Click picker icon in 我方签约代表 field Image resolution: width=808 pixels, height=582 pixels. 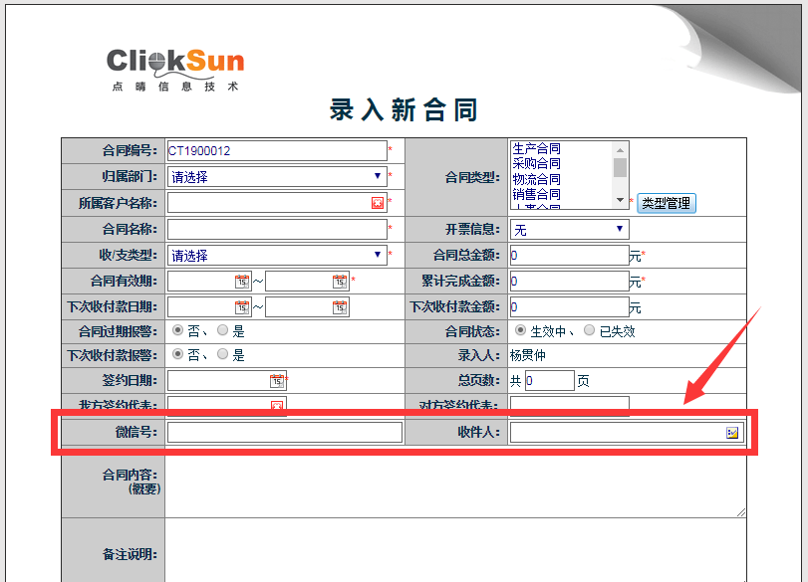tap(277, 406)
